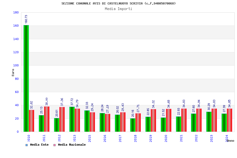This screenshot has height=158, width=237.
Task: Select the green 2018 bar labeled 20.16
Action: click(133, 125)
